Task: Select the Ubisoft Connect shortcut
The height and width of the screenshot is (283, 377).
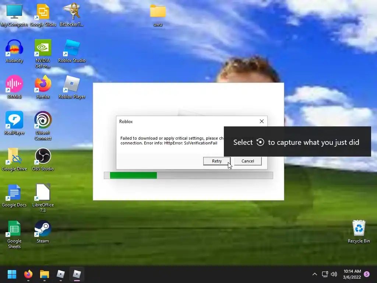Action: point(43,126)
